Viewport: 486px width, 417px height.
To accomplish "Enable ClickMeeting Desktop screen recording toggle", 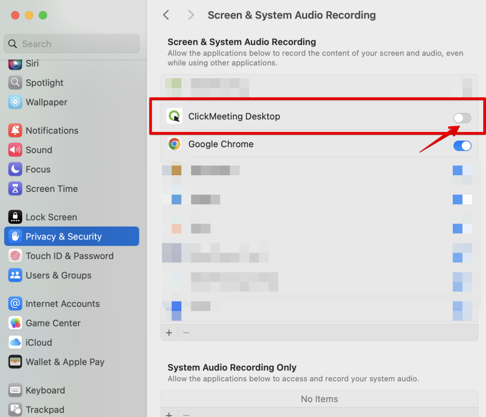I will tap(462, 118).
